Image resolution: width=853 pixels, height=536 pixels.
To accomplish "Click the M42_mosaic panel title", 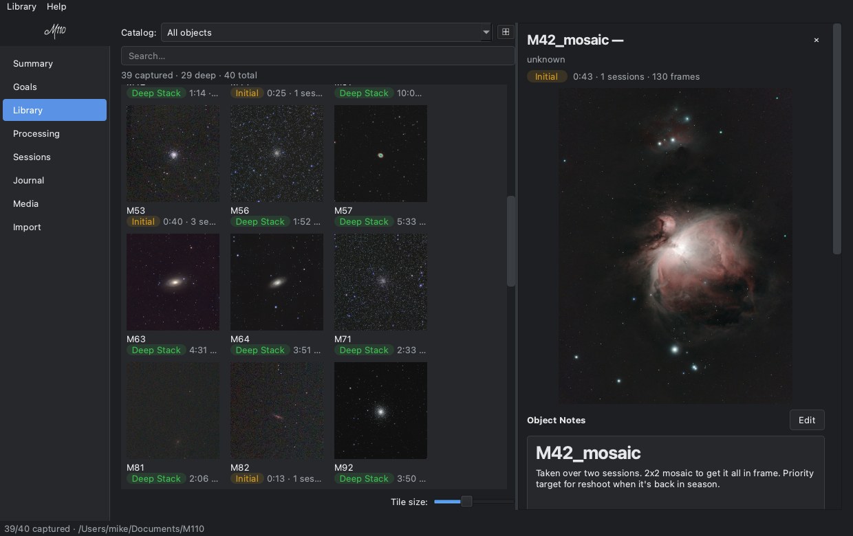I will [x=575, y=40].
